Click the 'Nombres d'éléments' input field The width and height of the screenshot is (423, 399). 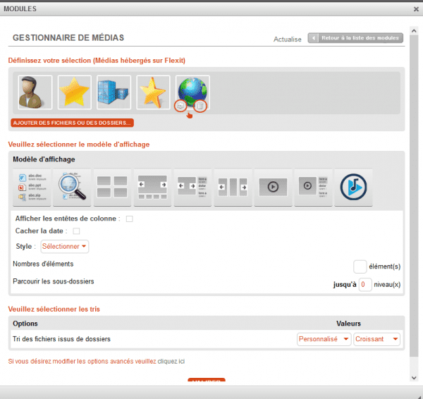(360, 266)
